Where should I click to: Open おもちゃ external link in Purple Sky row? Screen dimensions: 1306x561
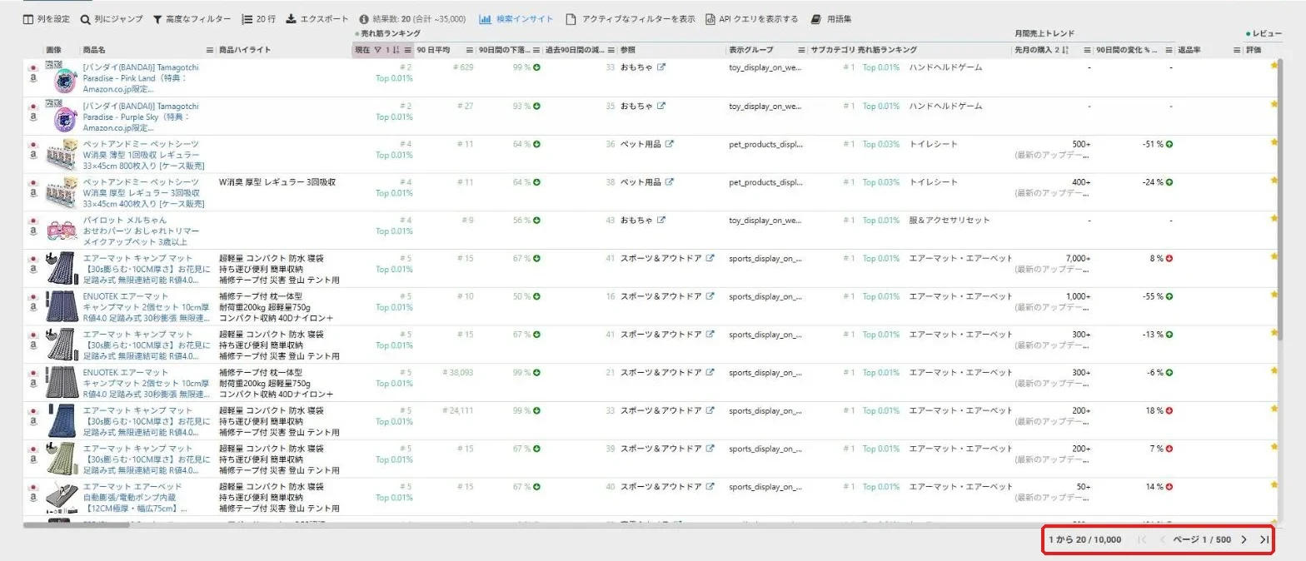(661, 106)
